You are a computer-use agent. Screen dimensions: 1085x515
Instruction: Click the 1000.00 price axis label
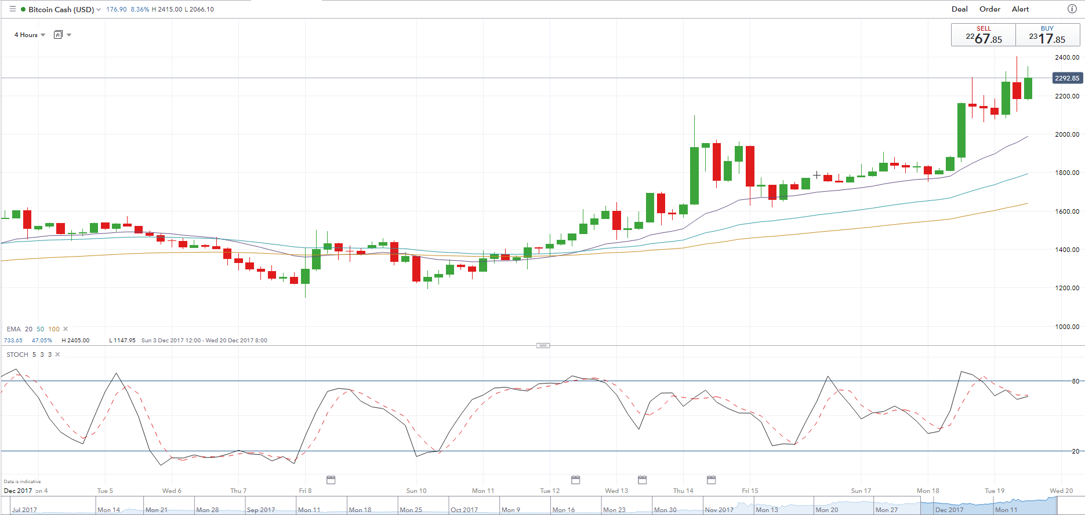point(1067,327)
